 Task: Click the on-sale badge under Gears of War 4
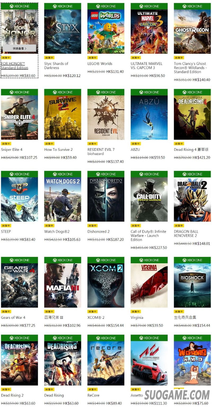point(6,311)
